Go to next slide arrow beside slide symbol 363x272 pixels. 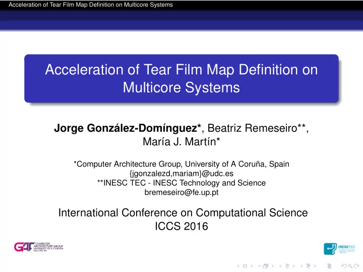(x=252, y=266)
